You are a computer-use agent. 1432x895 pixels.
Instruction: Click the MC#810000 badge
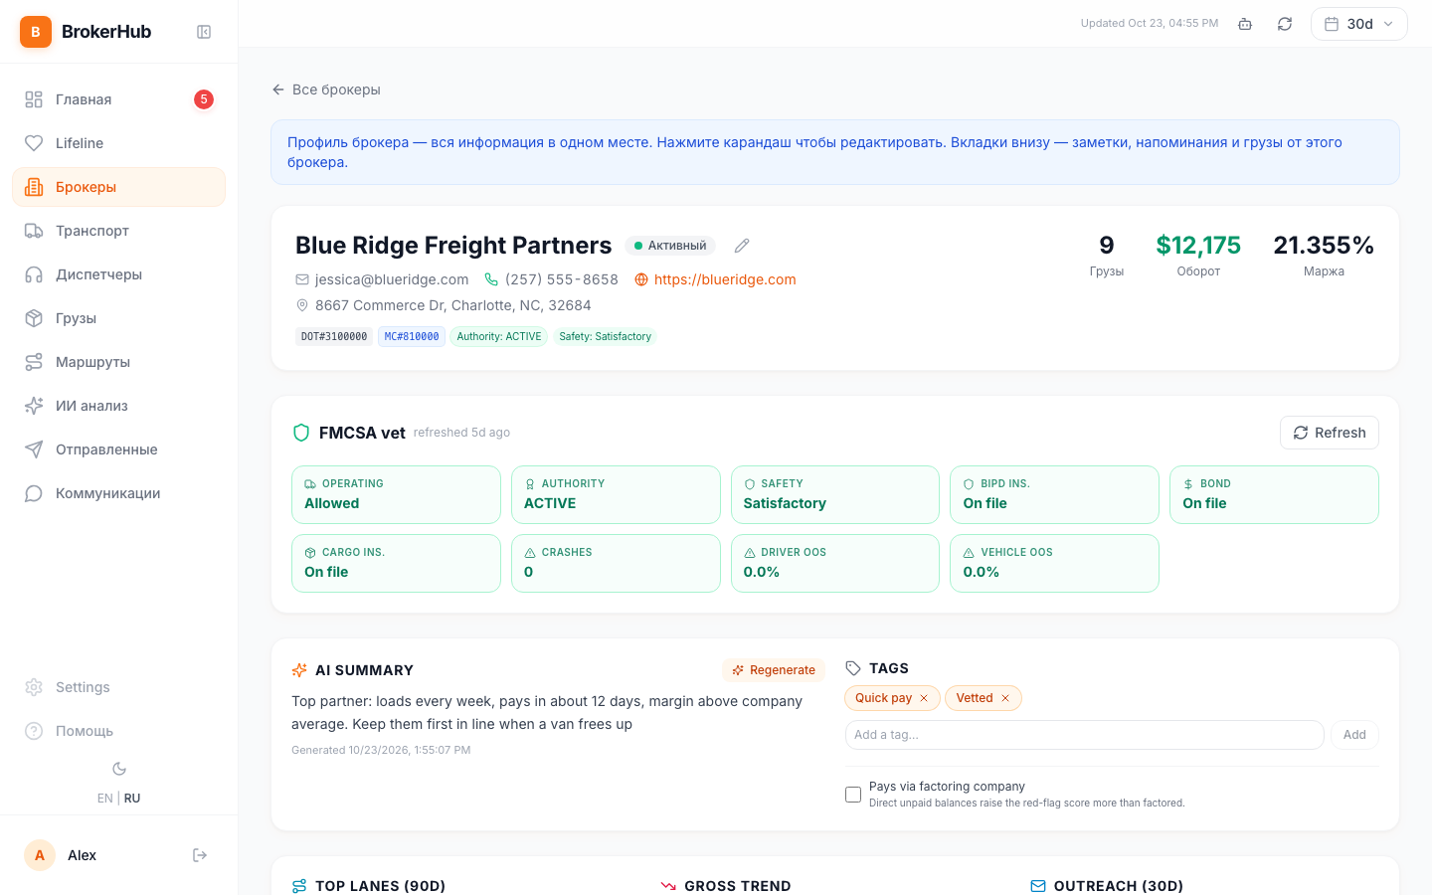tap(412, 337)
